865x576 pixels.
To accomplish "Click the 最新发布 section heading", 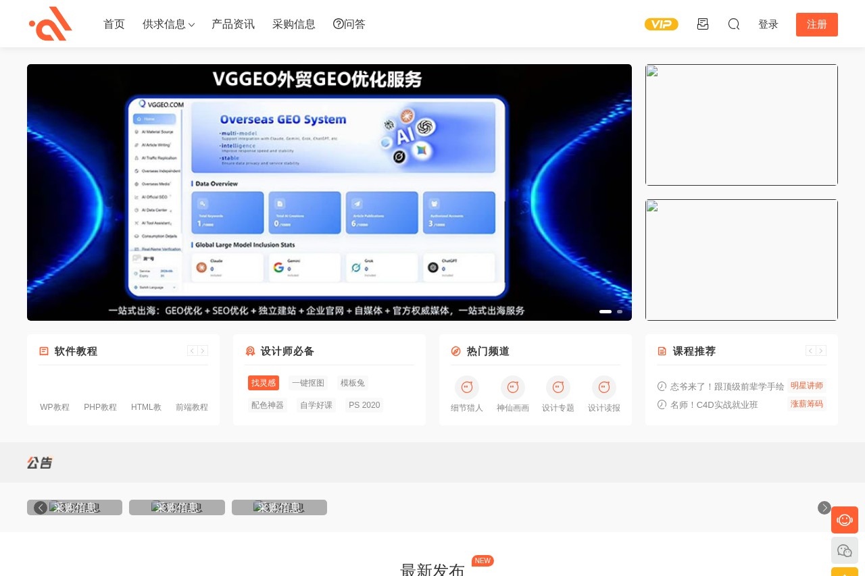I will coord(432,569).
